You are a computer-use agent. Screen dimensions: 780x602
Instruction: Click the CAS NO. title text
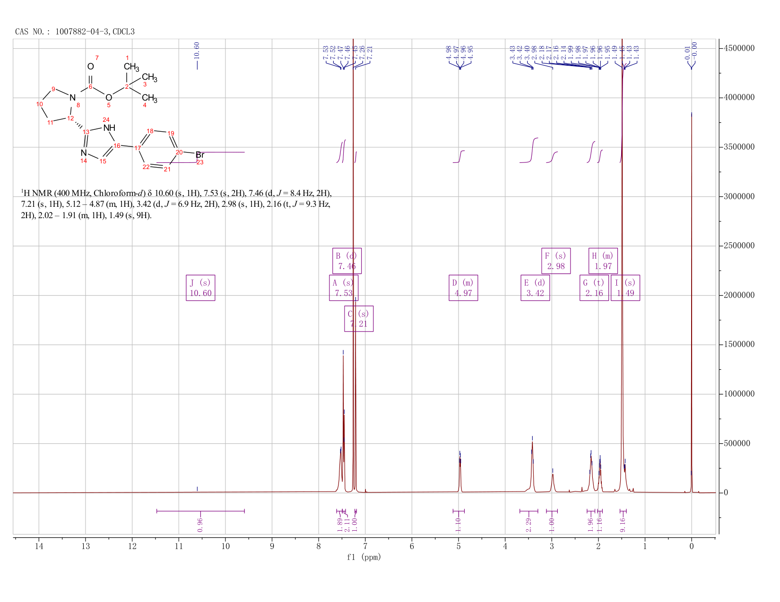pos(75,32)
